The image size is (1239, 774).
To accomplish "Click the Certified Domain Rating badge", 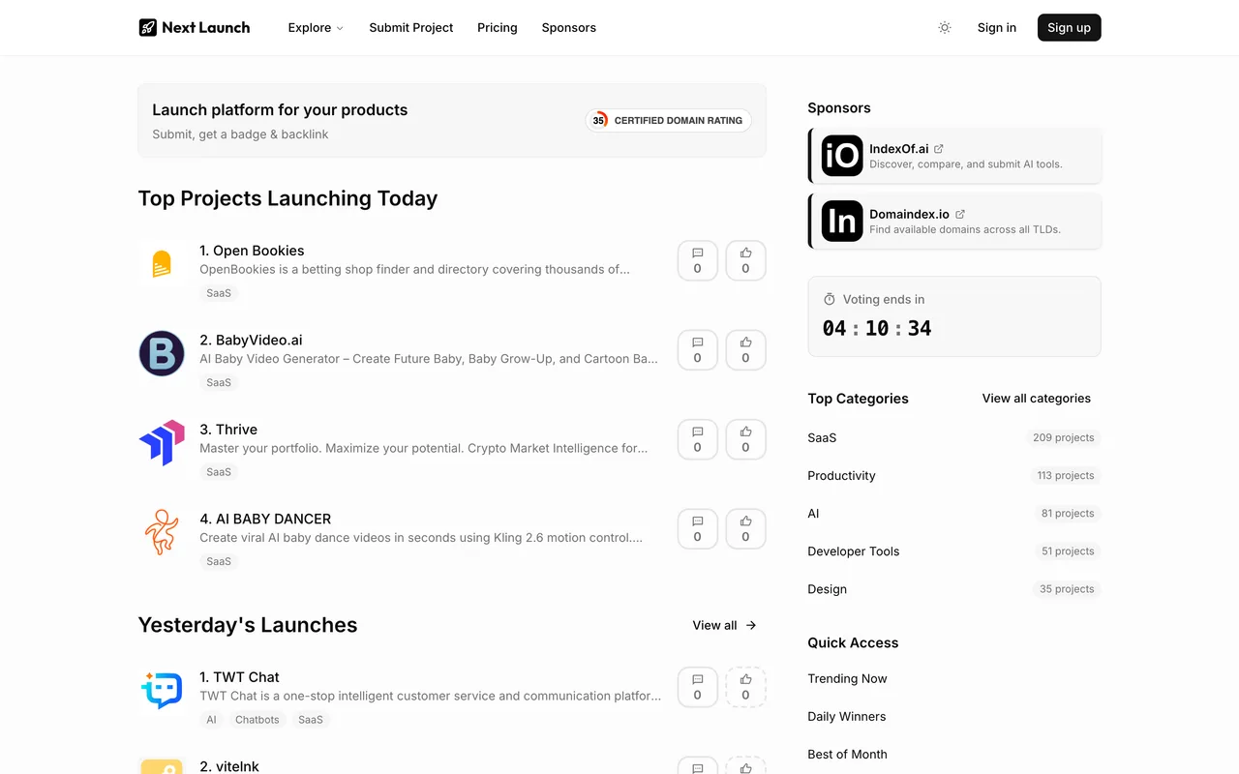I will [668, 120].
